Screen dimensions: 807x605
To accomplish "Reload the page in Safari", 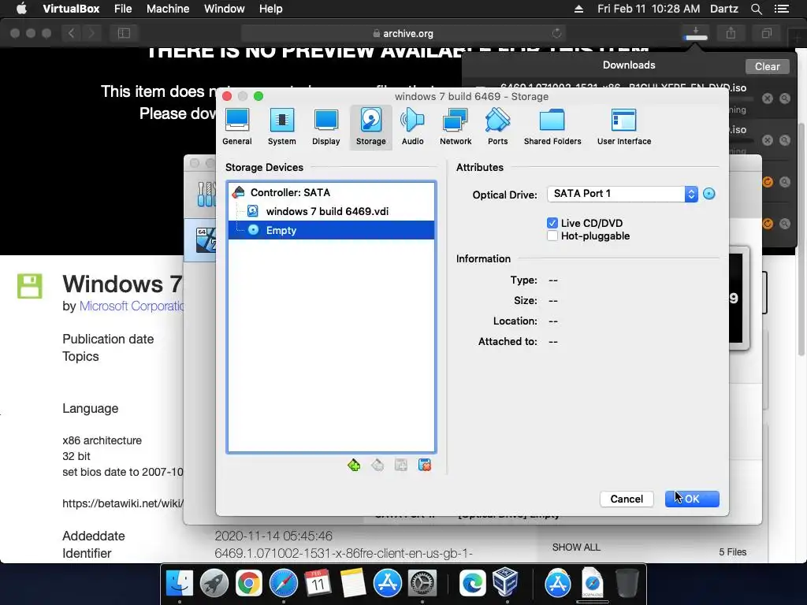I will pos(556,33).
